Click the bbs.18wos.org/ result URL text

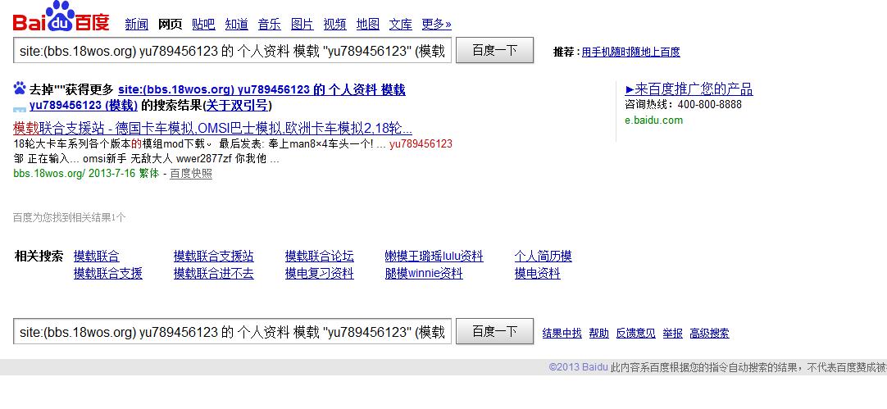pos(48,174)
